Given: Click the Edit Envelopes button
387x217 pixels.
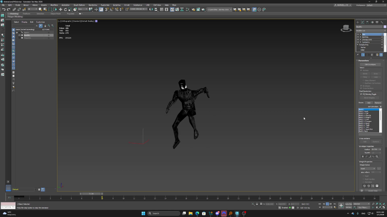Looking at the screenshot, I should (x=370, y=64).
